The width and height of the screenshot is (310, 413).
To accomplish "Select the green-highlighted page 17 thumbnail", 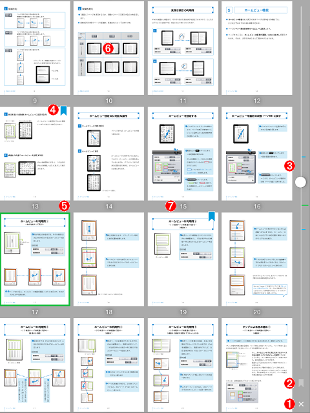I will (x=35, y=259).
